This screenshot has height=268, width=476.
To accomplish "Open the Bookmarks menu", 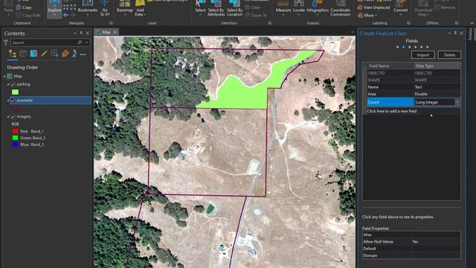I will pos(88,8).
